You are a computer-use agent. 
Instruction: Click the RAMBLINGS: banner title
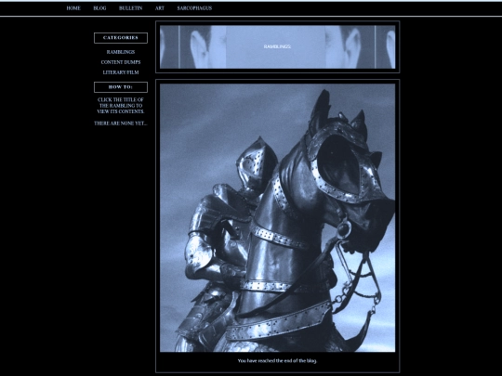pyautogui.click(x=277, y=46)
